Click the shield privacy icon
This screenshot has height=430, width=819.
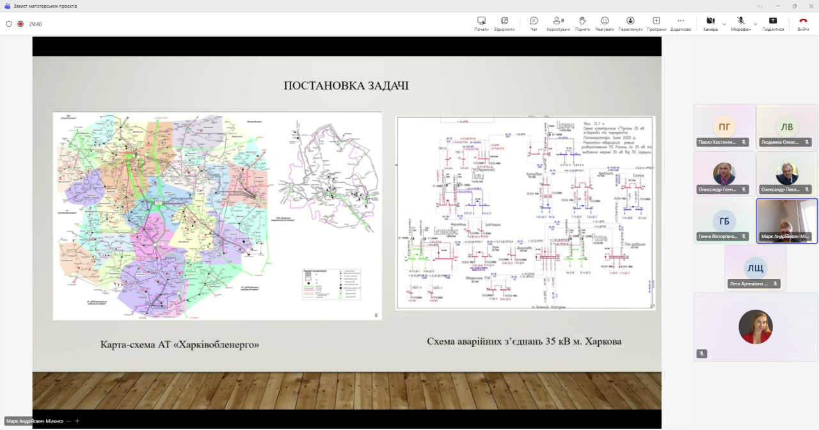pyautogui.click(x=9, y=24)
